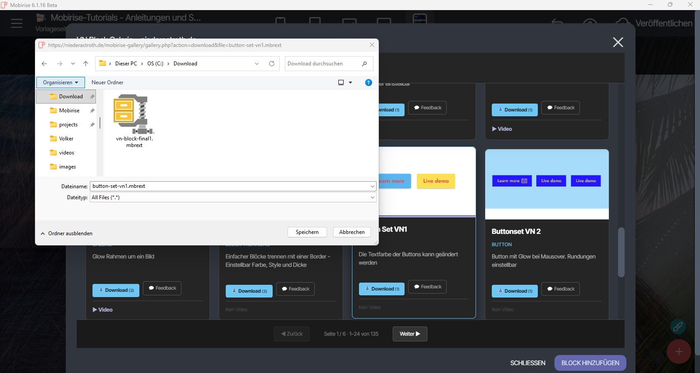This screenshot has width=700, height=373.
Task: Unpin the Download folder pin icon
Action: click(92, 97)
